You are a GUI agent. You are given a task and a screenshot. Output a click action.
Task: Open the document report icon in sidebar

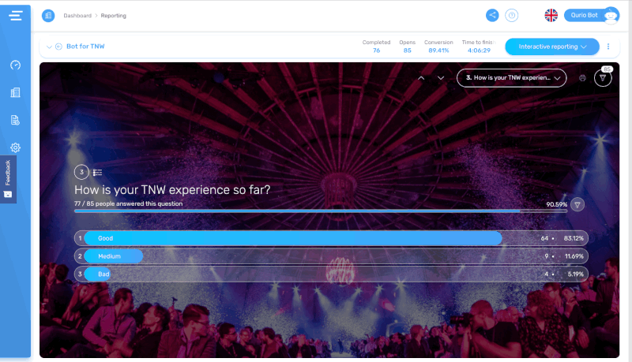tap(15, 120)
